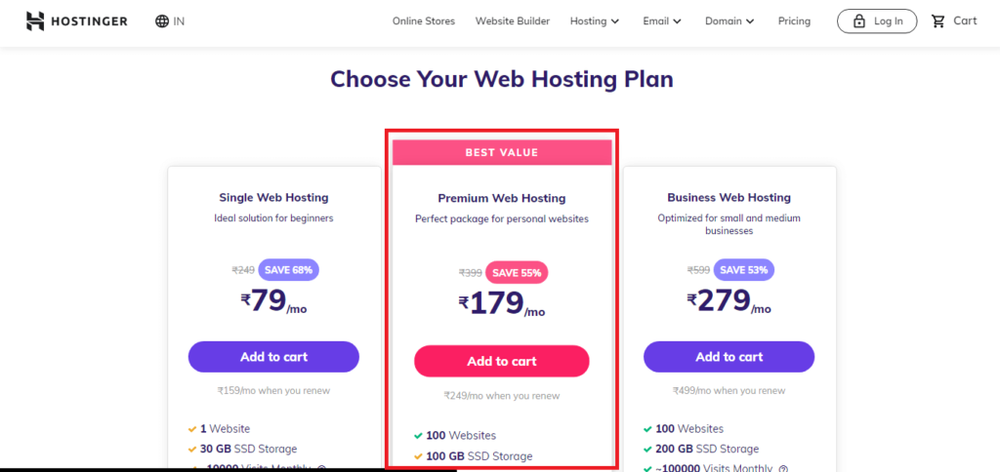Click the BEST VALUE banner

[x=502, y=153]
